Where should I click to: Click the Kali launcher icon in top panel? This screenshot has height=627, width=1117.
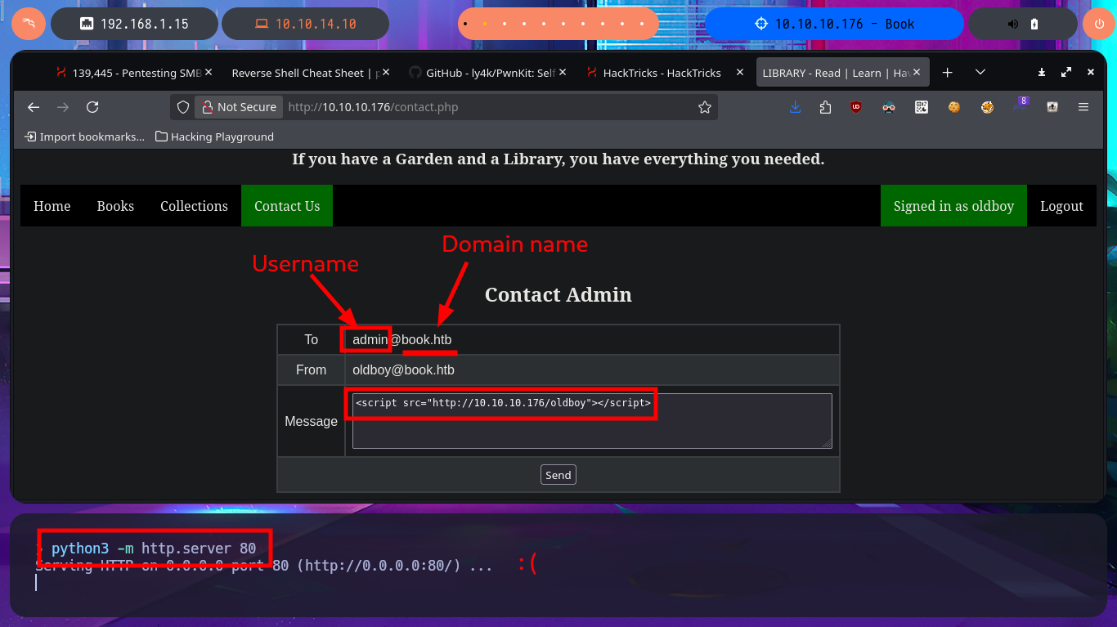click(x=29, y=24)
